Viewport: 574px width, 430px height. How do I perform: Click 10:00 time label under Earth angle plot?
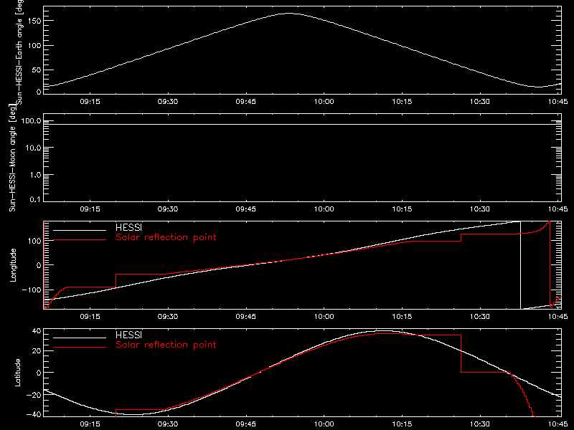click(324, 102)
